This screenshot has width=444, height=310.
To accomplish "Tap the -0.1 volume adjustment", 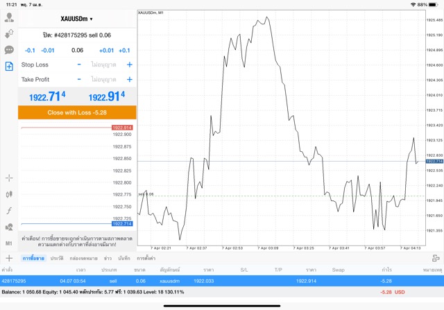I will pyautogui.click(x=30, y=50).
